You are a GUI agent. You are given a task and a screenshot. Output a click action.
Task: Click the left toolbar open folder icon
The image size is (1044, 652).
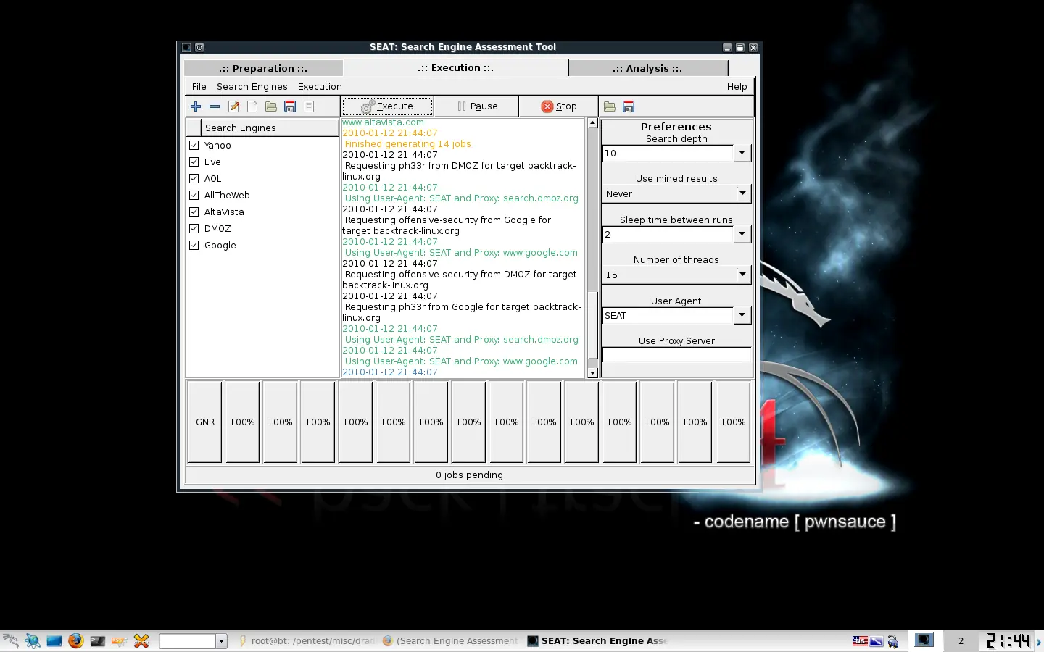[271, 106]
